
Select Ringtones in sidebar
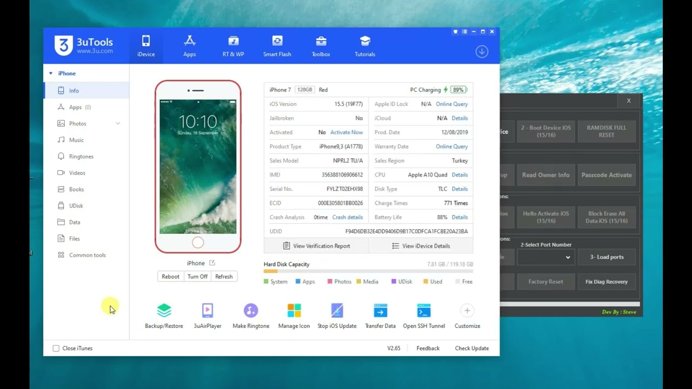[86, 156]
